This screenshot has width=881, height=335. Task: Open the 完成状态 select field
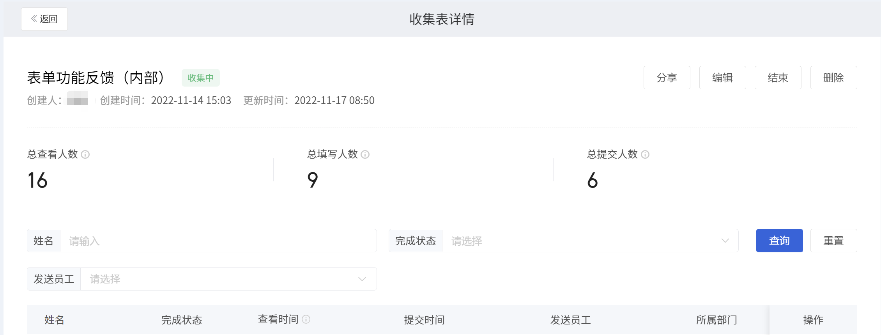tap(590, 241)
